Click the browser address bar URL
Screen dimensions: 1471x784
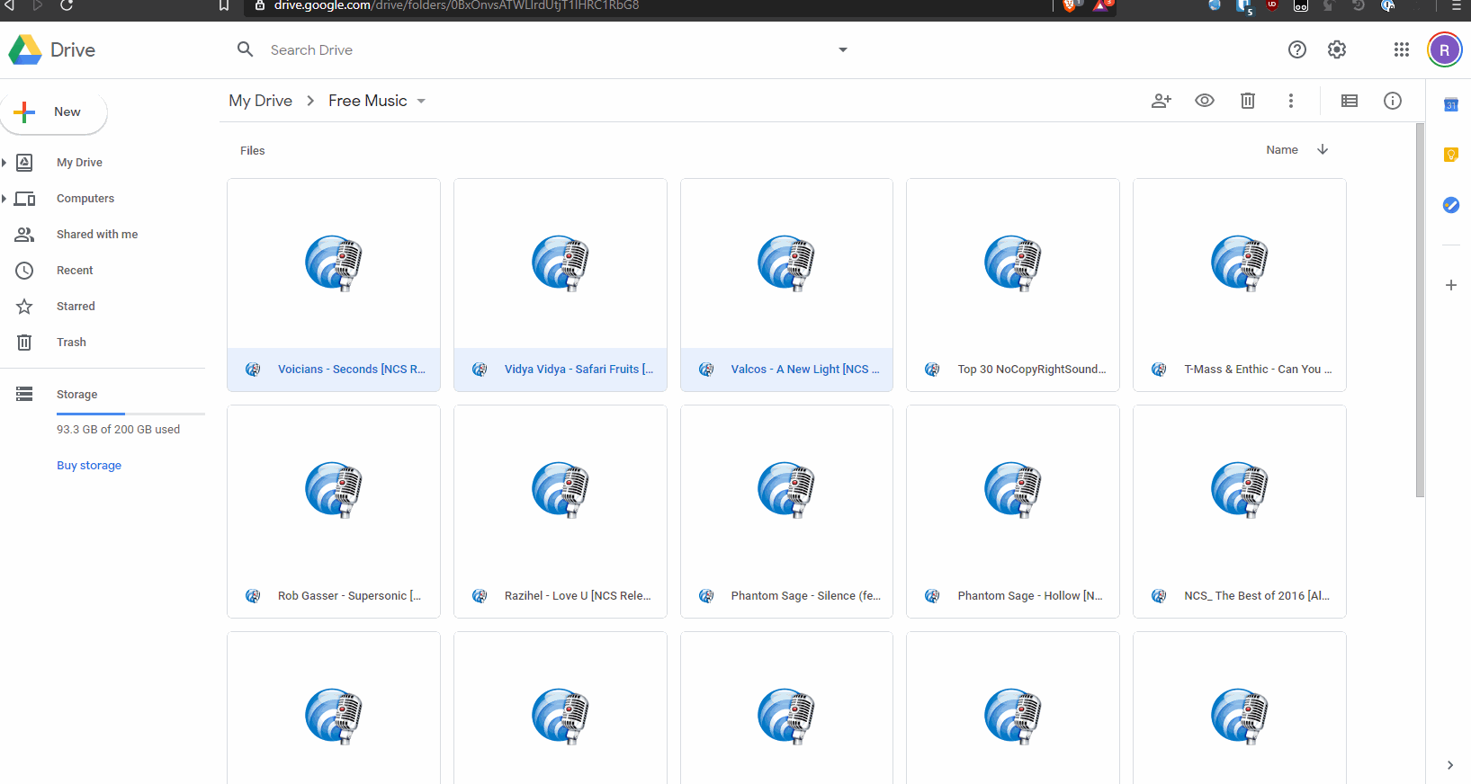coord(456,5)
